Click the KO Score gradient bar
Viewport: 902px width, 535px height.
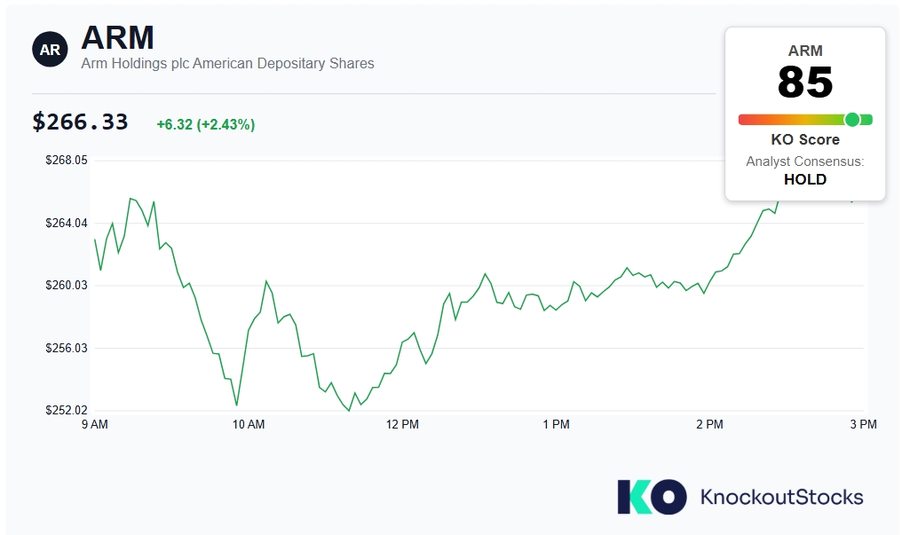pos(805,120)
